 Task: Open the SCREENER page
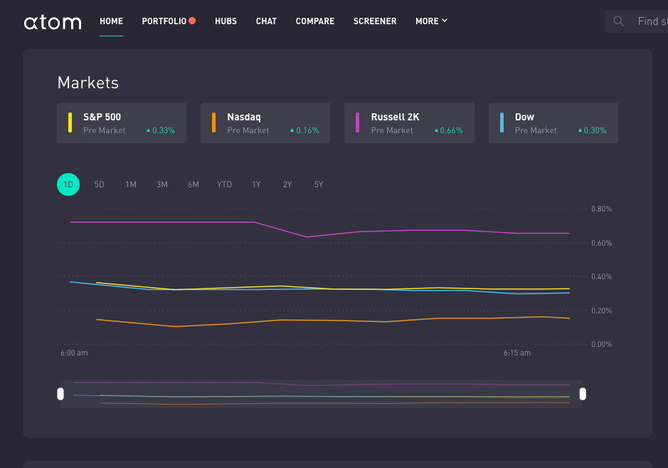click(375, 21)
